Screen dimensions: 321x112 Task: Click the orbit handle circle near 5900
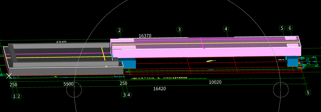click(74, 90)
